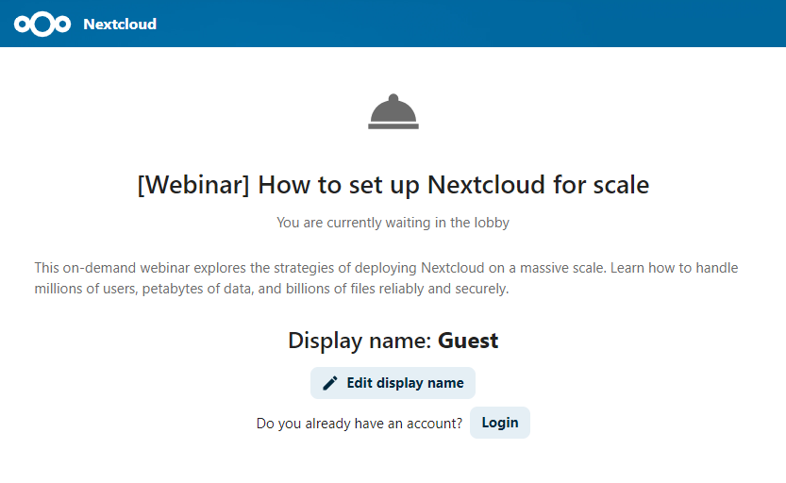This screenshot has width=786, height=483.
Task: Click the lobby service bell icon
Action: point(393,112)
